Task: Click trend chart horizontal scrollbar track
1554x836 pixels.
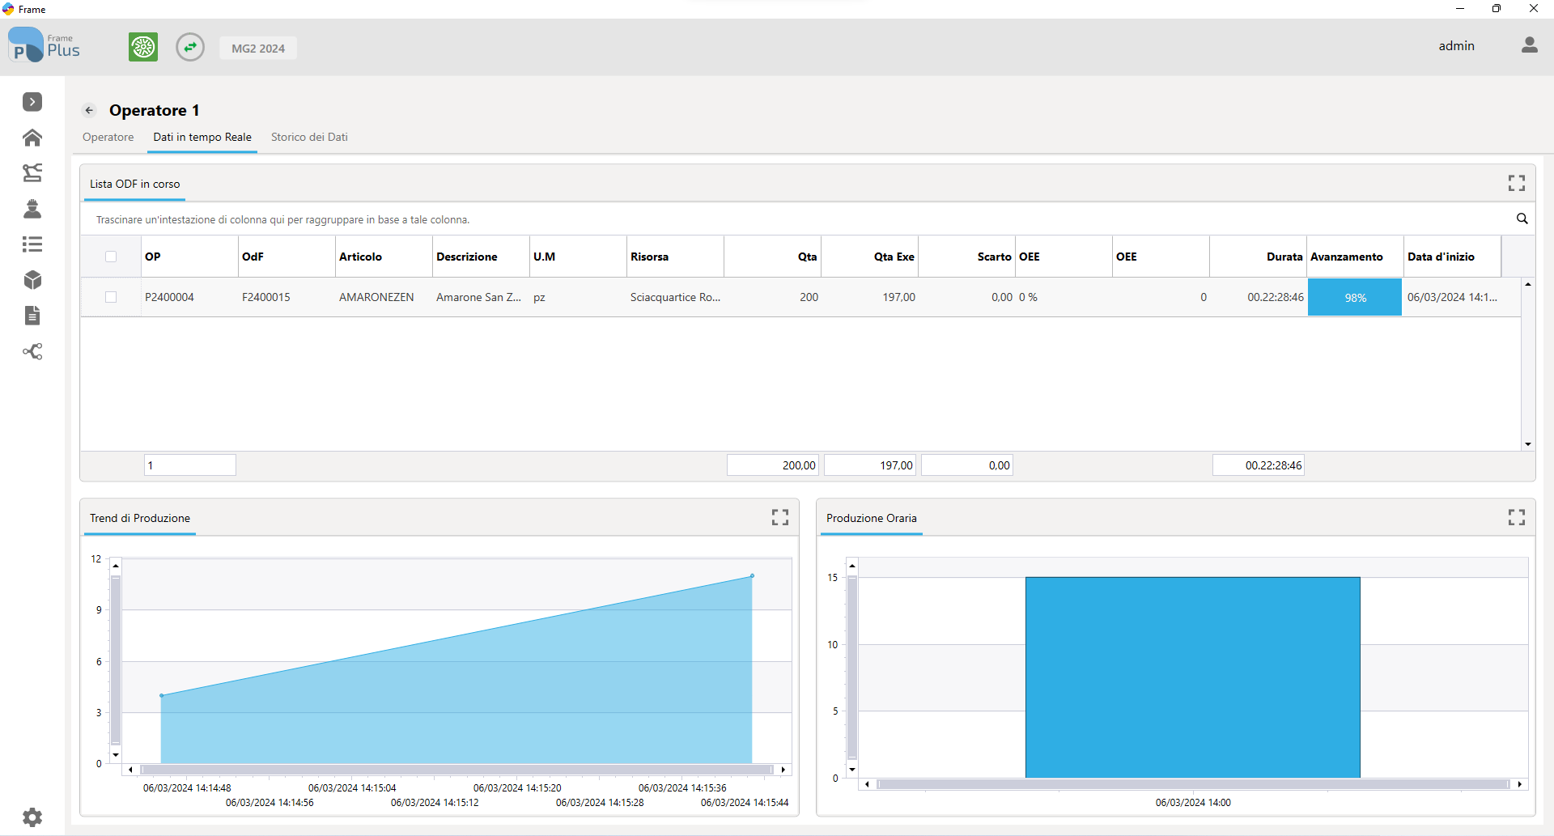Action: (456, 770)
